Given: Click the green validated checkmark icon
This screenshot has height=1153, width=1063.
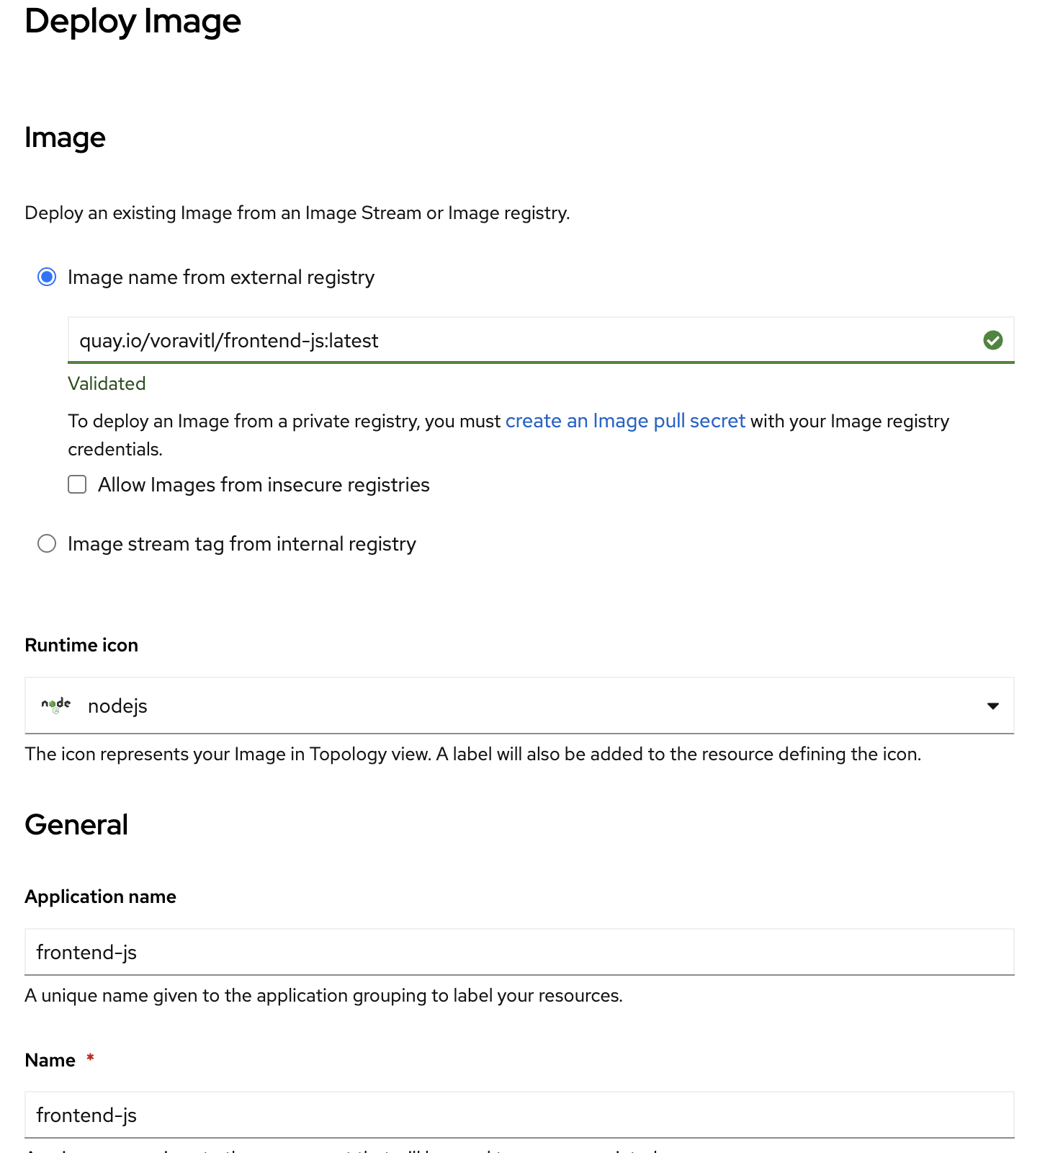Looking at the screenshot, I should 992,340.
